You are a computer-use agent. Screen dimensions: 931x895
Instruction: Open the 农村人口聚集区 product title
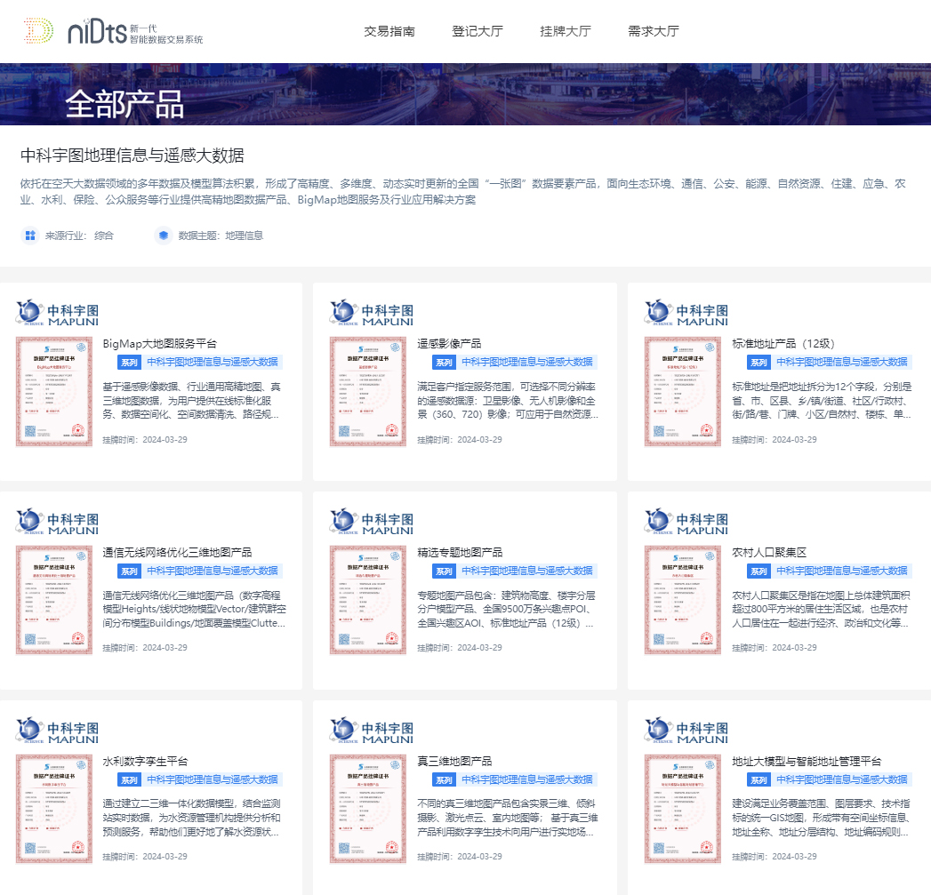click(x=769, y=553)
